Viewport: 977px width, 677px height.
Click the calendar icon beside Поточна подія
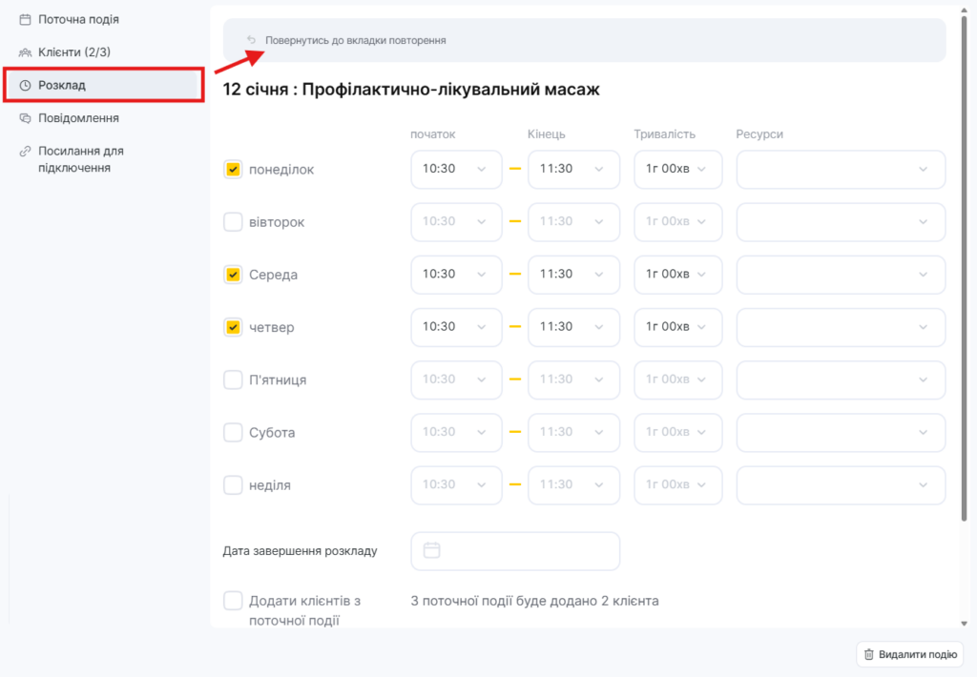25,19
